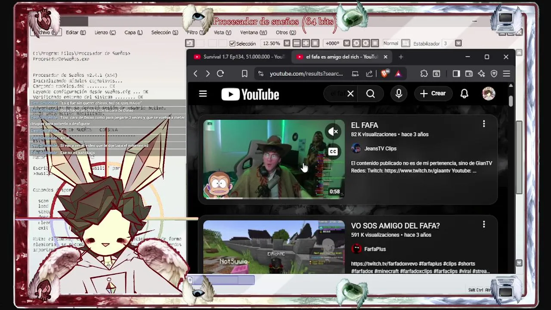551x310 pixels.
Task: Open the YouTube account avatar menu
Action: [489, 94]
